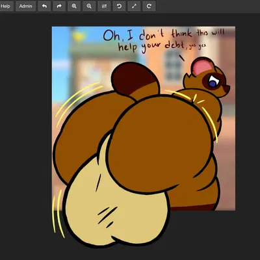260x260 pixels.
Task: Open the Admin menu
Action: (x=25, y=6)
